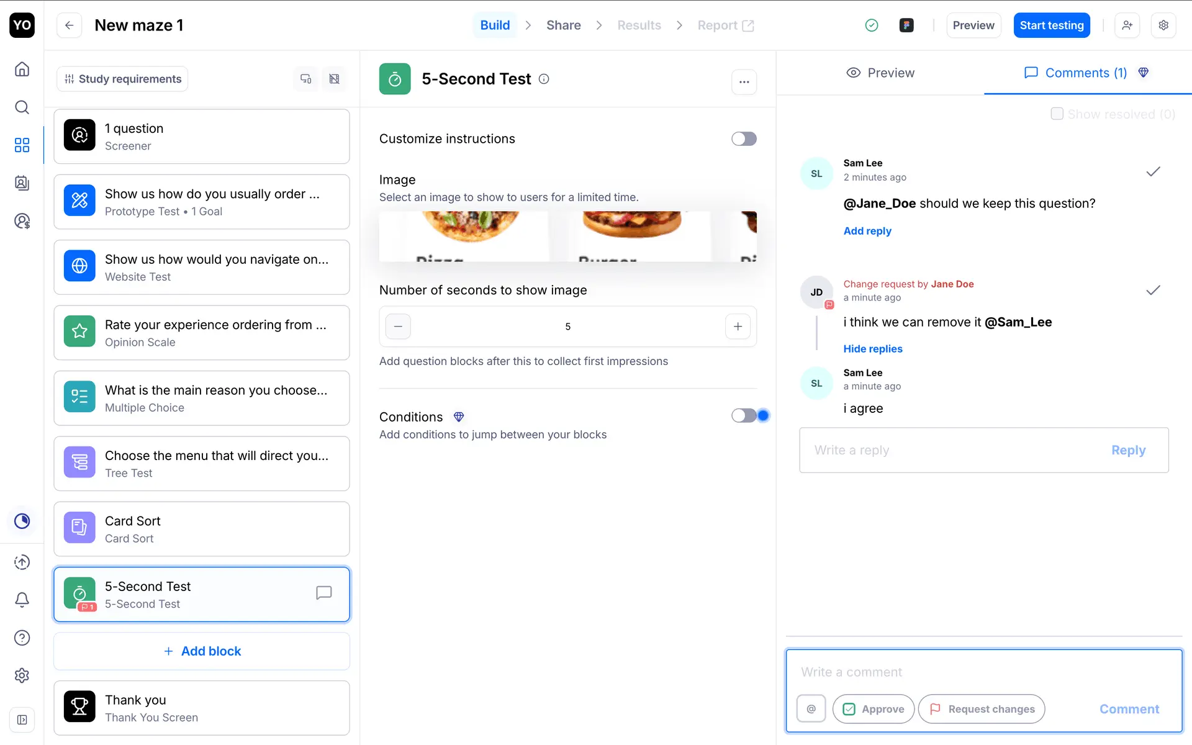Open Study requirements panel
This screenshot has width=1192, height=745.
(x=122, y=79)
